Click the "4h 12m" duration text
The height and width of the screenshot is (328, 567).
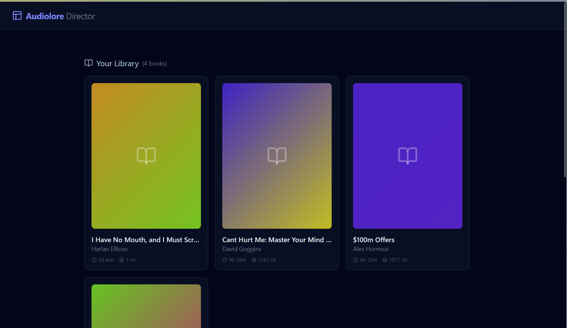[368, 260]
